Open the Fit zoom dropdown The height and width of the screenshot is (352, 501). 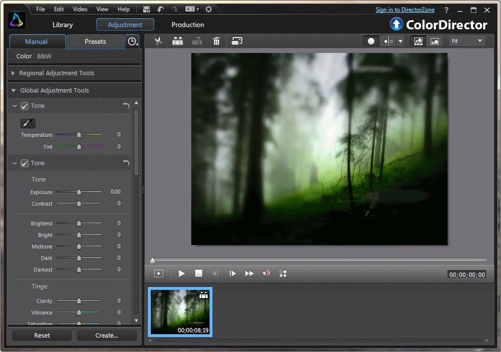pyautogui.click(x=467, y=41)
